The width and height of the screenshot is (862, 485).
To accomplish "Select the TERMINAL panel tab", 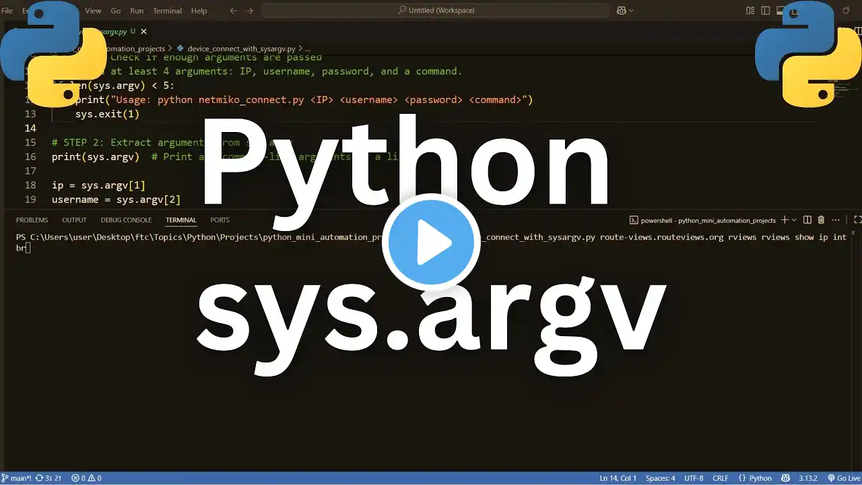I will 181,220.
